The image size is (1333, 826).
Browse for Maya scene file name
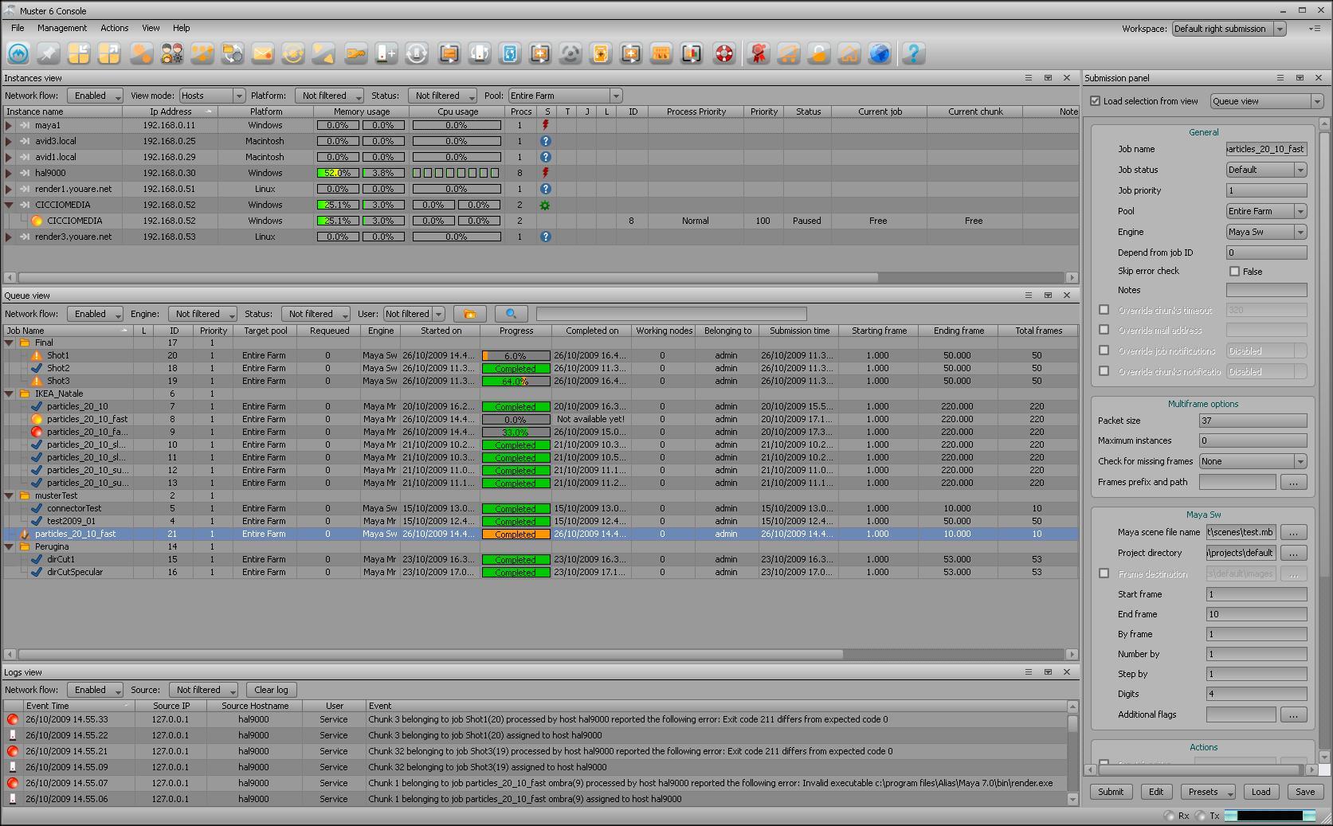pos(1293,532)
